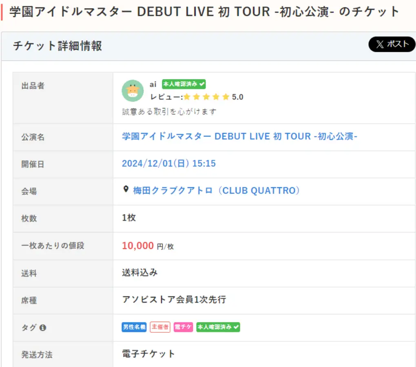
Task: Click the X post share button
Action: click(392, 44)
